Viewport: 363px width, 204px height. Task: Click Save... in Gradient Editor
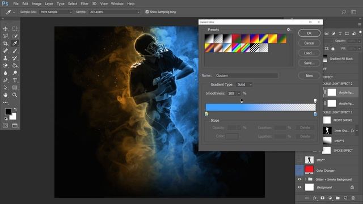(309, 63)
